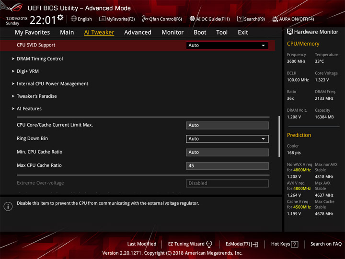Viewport: 345px width, 259px height.
Task: Expand DRAM Timing Control submenu
Action: 40,59
